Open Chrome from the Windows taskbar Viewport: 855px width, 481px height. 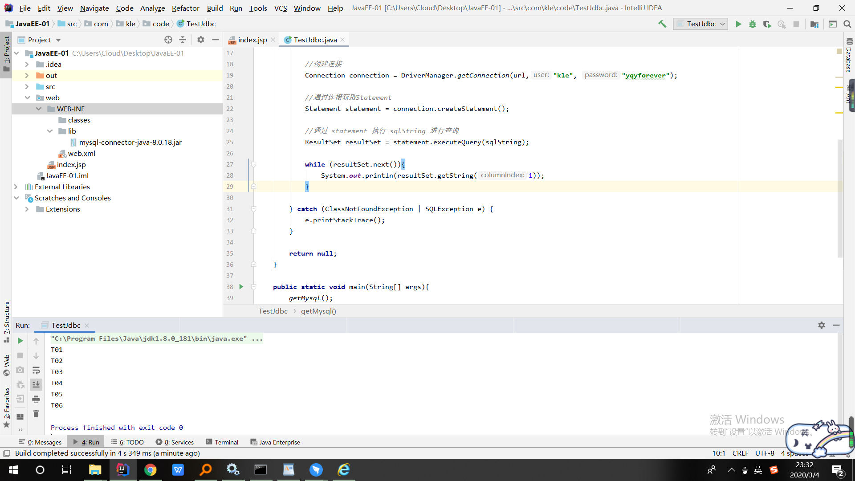150,470
